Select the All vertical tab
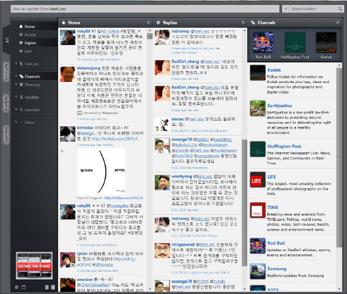 click(7, 40)
